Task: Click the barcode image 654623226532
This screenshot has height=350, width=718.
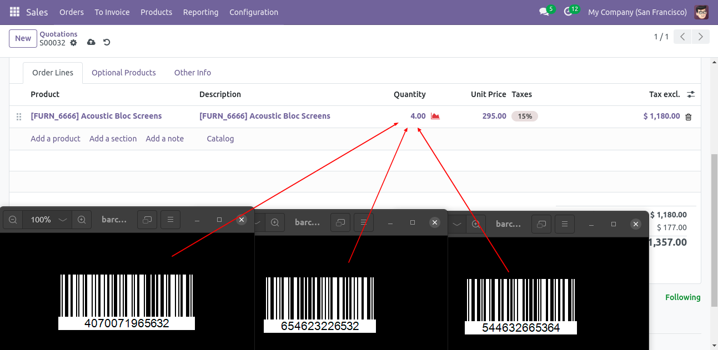Action: [x=320, y=305]
